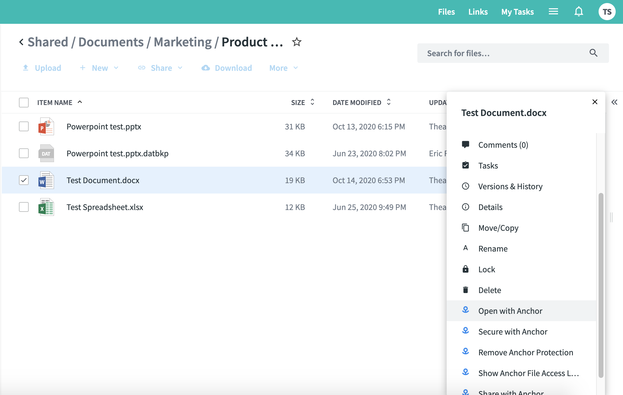
Task: Click the Lock padlock icon
Action: click(x=465, y=269)
